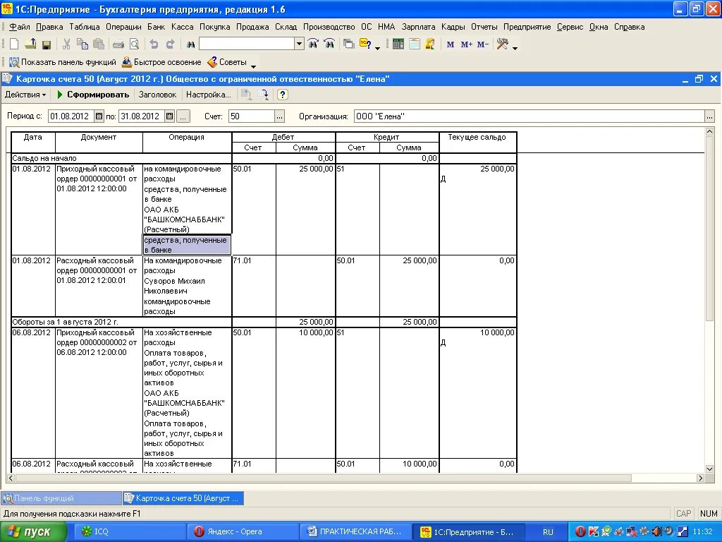
Task: Click Яндекс - Opera taskbar button
Action: [243, 531]
